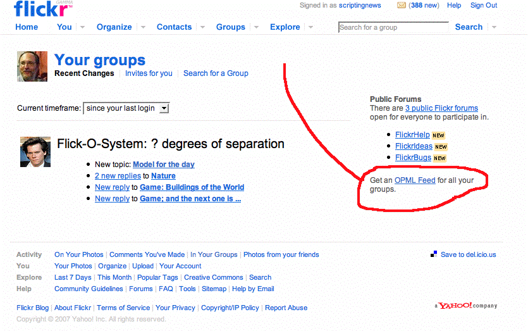
Task: Click the del.icio.us bookmark icon
Action: pos(434,254)
